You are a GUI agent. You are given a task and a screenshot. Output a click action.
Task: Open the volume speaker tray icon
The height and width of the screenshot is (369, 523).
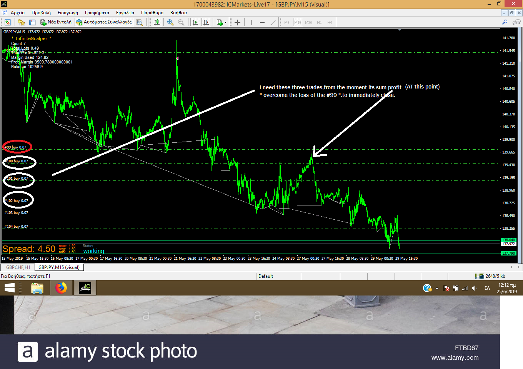pyautogui.click(x=474, y=288)
